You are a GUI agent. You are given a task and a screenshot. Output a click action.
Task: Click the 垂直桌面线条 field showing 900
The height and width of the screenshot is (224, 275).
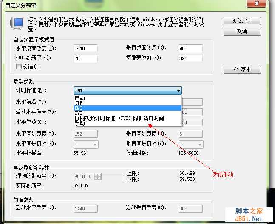190,48
